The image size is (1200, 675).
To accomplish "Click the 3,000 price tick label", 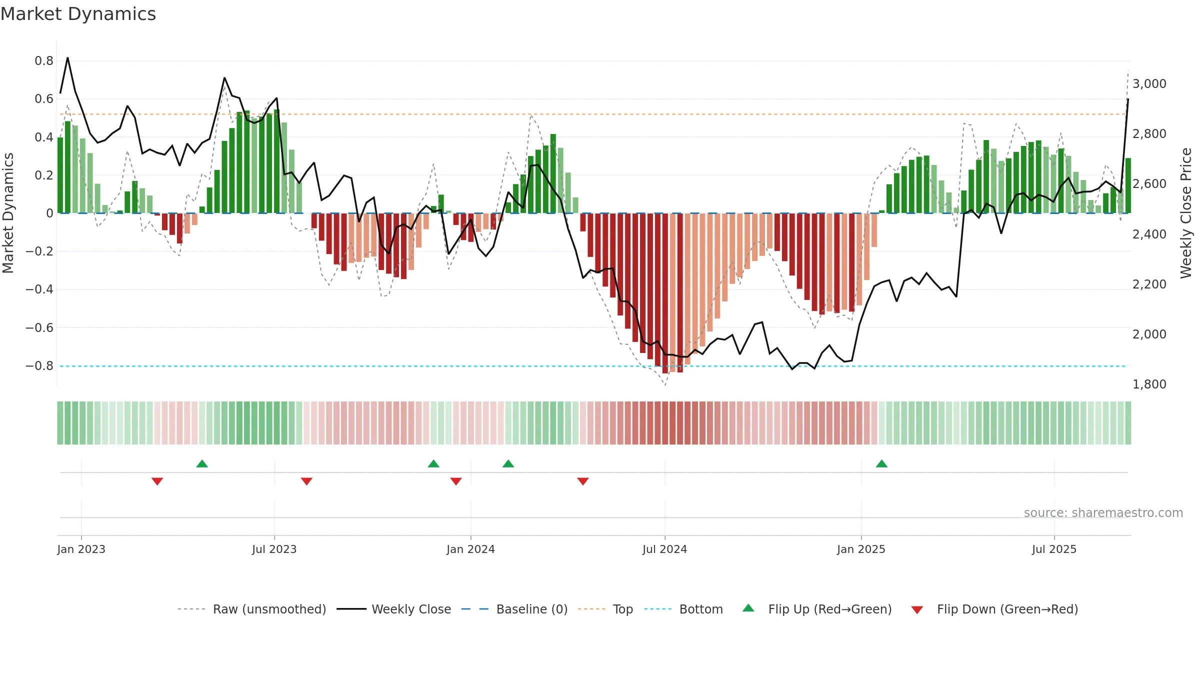I will point(1149,83).
